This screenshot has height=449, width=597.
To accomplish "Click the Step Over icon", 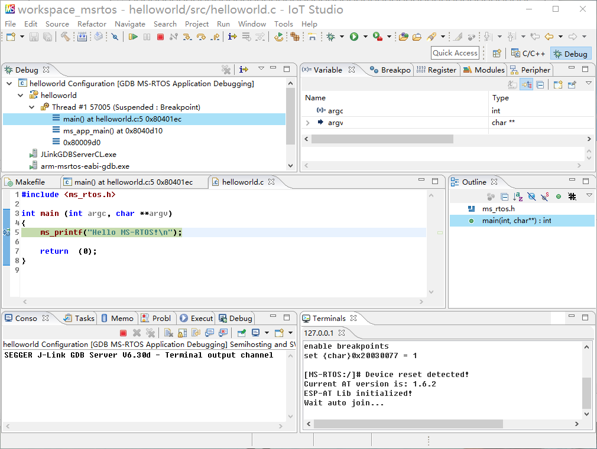I will tap(201, 37).
